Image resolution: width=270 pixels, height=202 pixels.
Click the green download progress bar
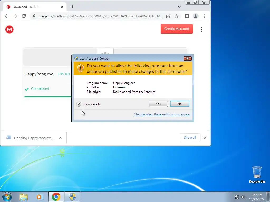(48, 97)
